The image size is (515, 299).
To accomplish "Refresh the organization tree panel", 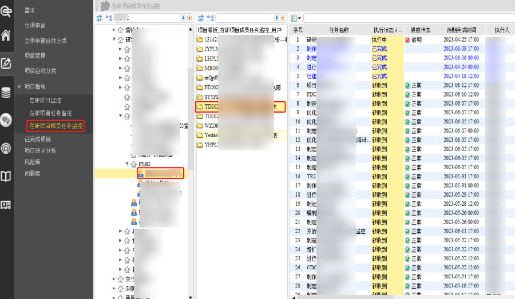I will click(x=99, y=18).
